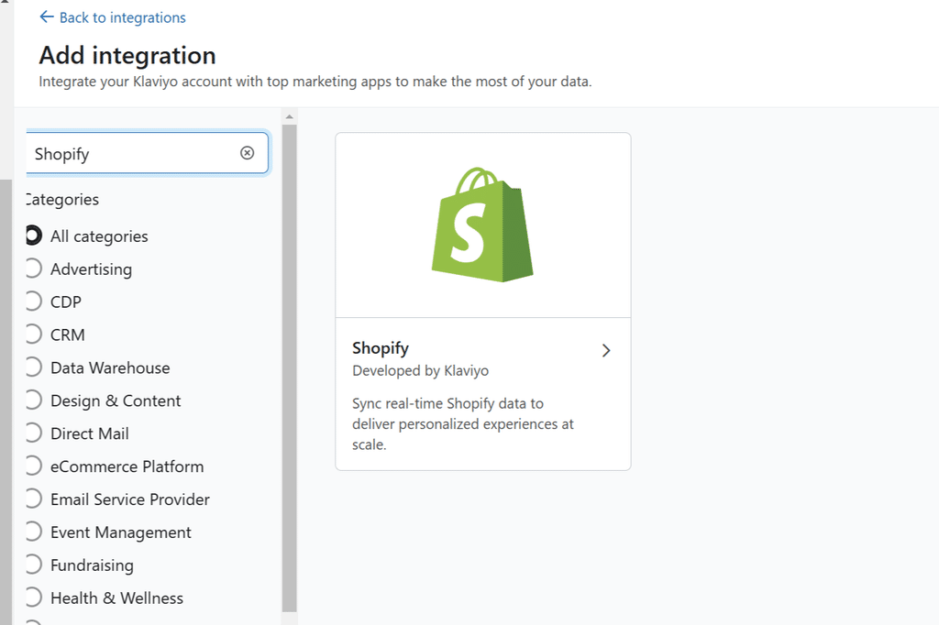The height and width of the screenshot is (625, 939).
Task: Filter by Design & Content
Action: click(33, 400)
